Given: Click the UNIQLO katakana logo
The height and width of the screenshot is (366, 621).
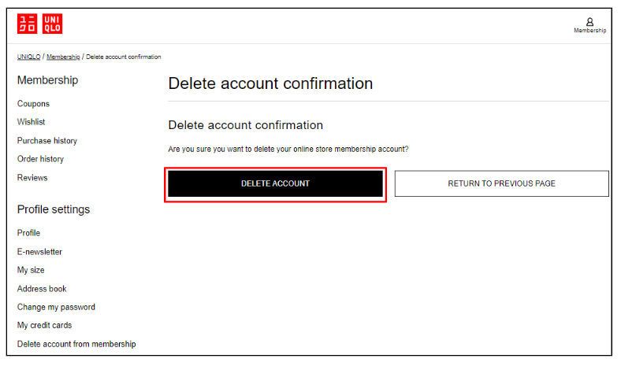Looking at the screenshot, I should point(27,24).
